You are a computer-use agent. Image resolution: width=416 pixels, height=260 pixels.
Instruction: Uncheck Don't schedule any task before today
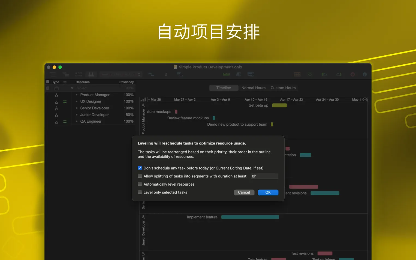coord(140,168)
